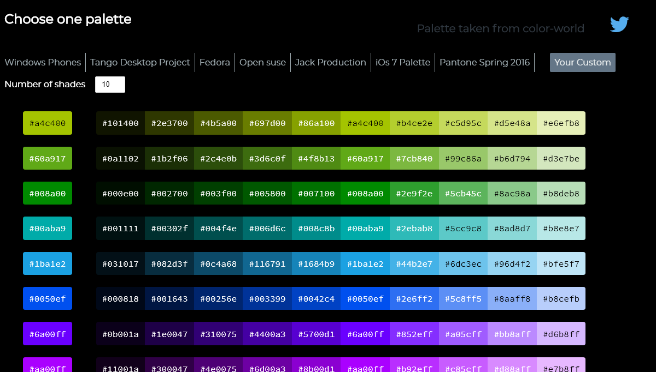The image size is (656, 372).
Task: Open the Fedora palette
Action: [x=214, y=62]
